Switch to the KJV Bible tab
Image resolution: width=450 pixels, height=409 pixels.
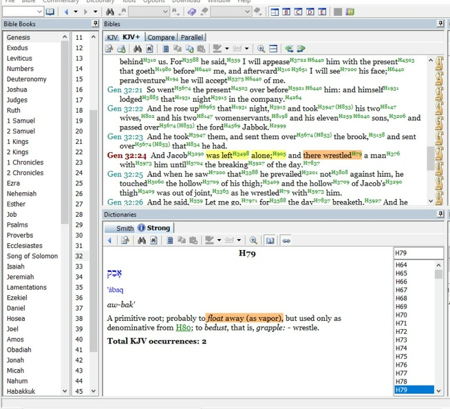tap(112, 38)
